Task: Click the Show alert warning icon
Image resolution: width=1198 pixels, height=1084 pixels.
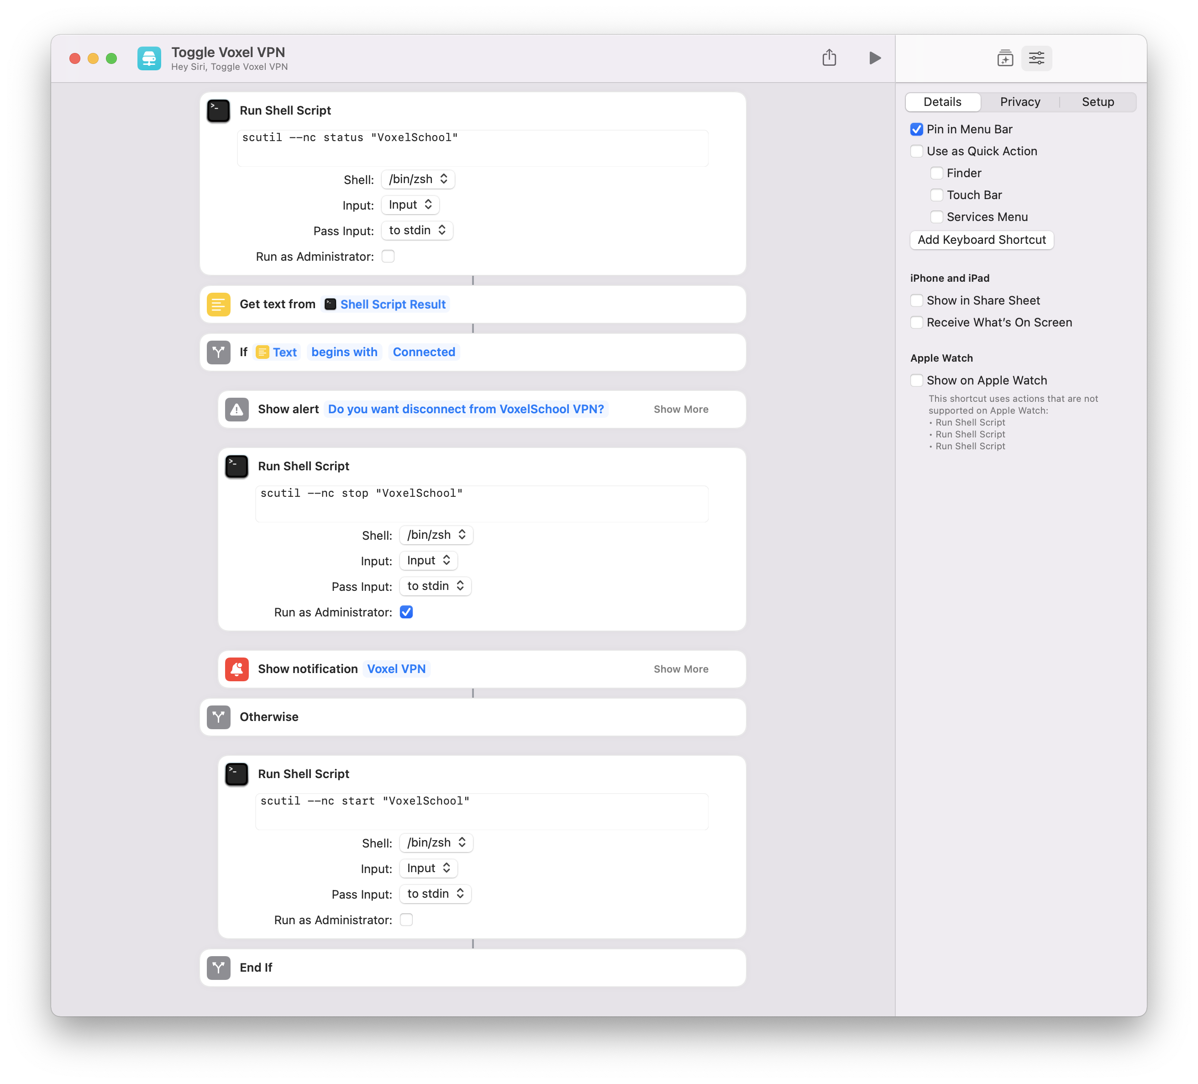Action: (236, 409)
